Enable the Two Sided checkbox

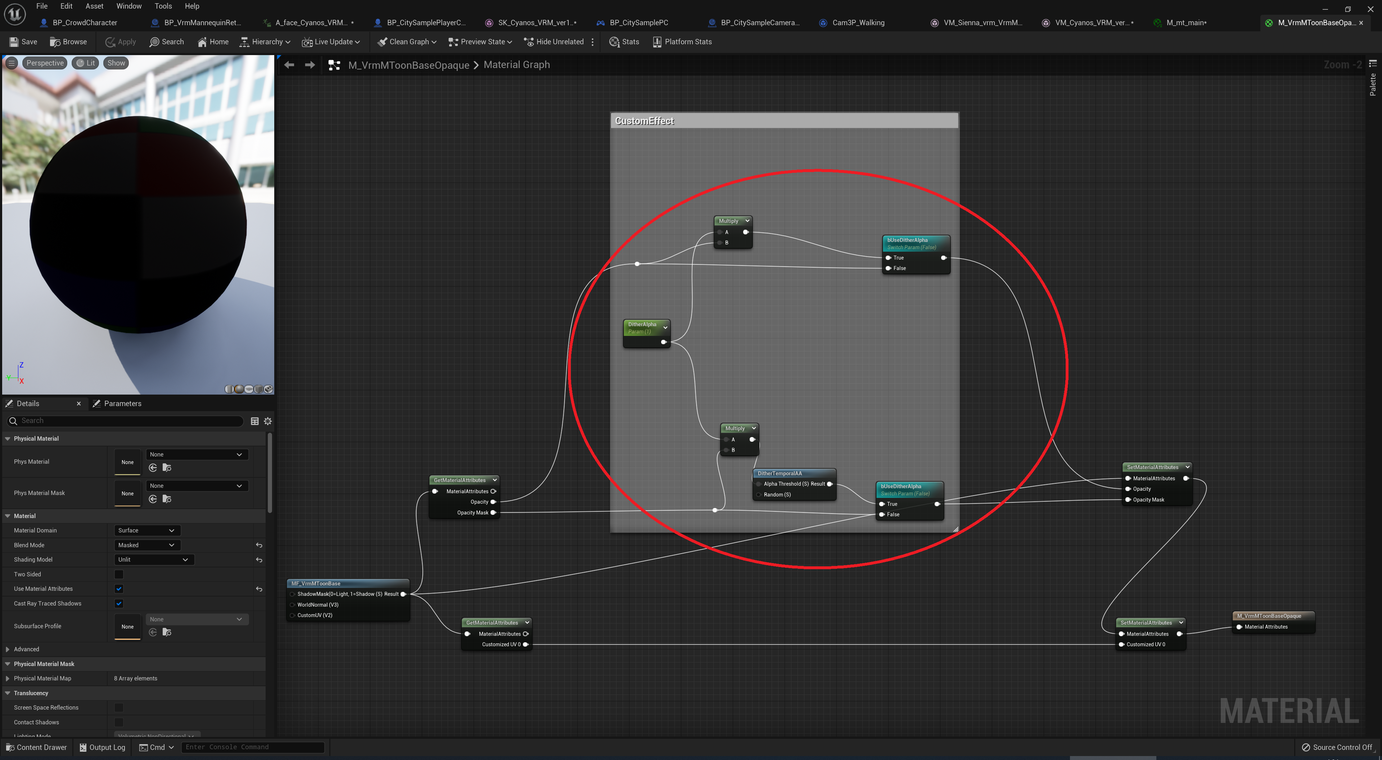[x=119, y=574]
